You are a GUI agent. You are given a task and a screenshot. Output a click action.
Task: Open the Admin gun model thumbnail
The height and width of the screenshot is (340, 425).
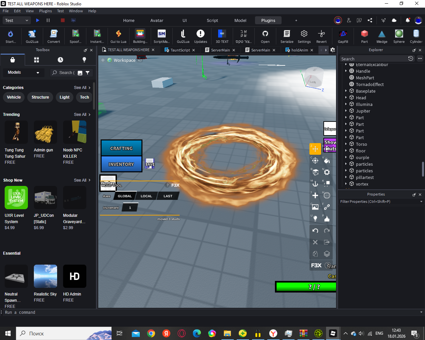(x=45, y=132)
